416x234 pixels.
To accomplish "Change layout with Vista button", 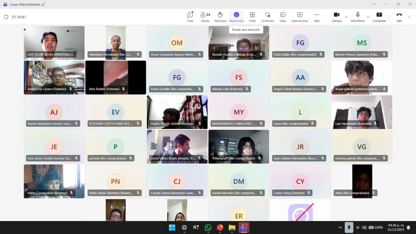I will point(252,17).
